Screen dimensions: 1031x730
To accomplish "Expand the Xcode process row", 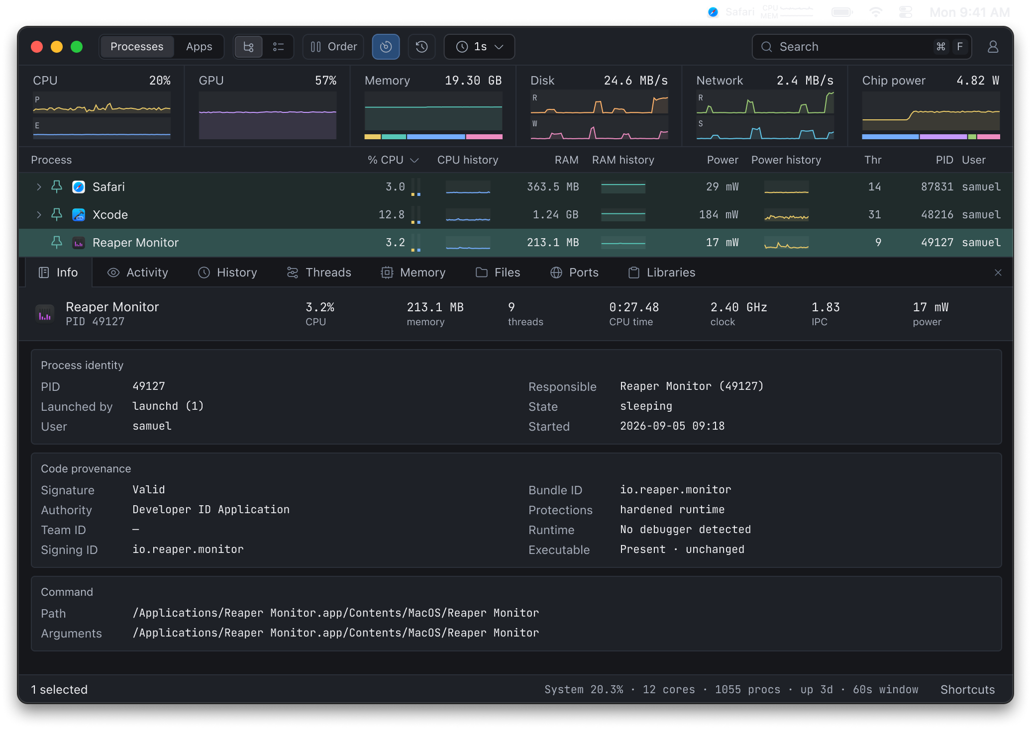I will [x=39, y=215].
